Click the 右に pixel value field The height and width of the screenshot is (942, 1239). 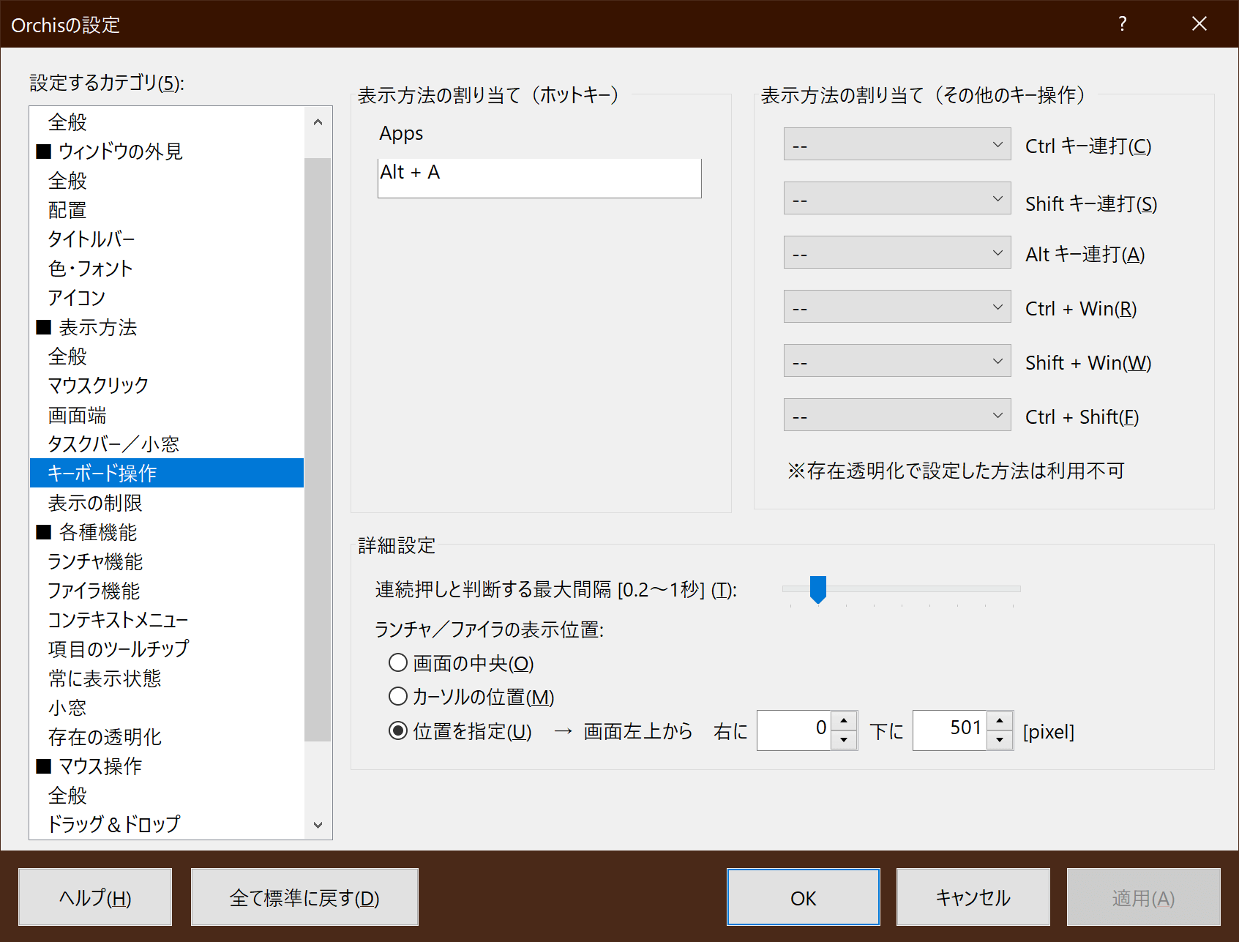[793, 730]
